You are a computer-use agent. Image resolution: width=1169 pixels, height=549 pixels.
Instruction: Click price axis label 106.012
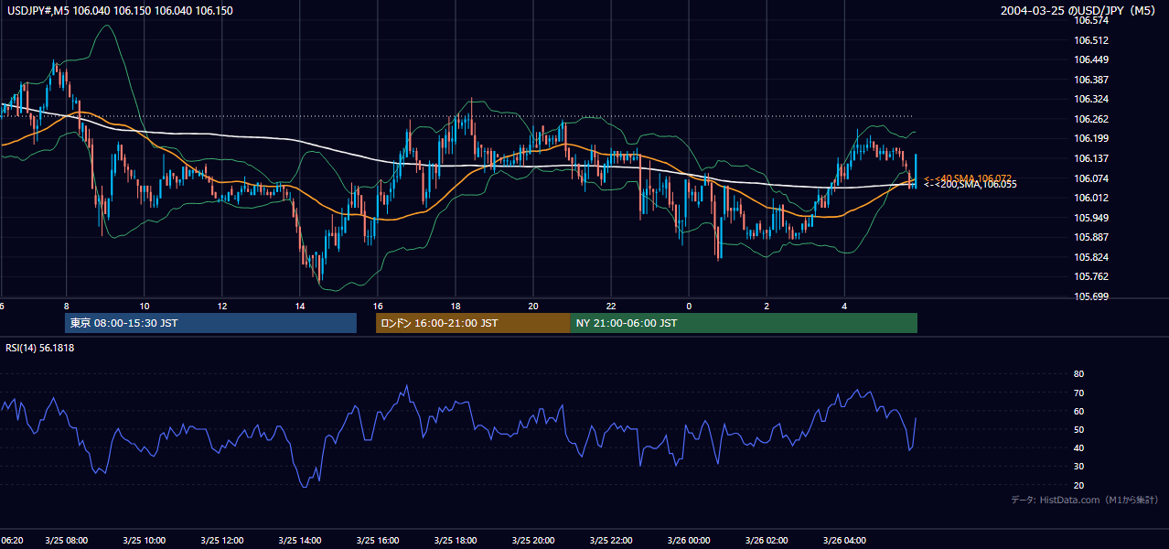[1092, 198]
